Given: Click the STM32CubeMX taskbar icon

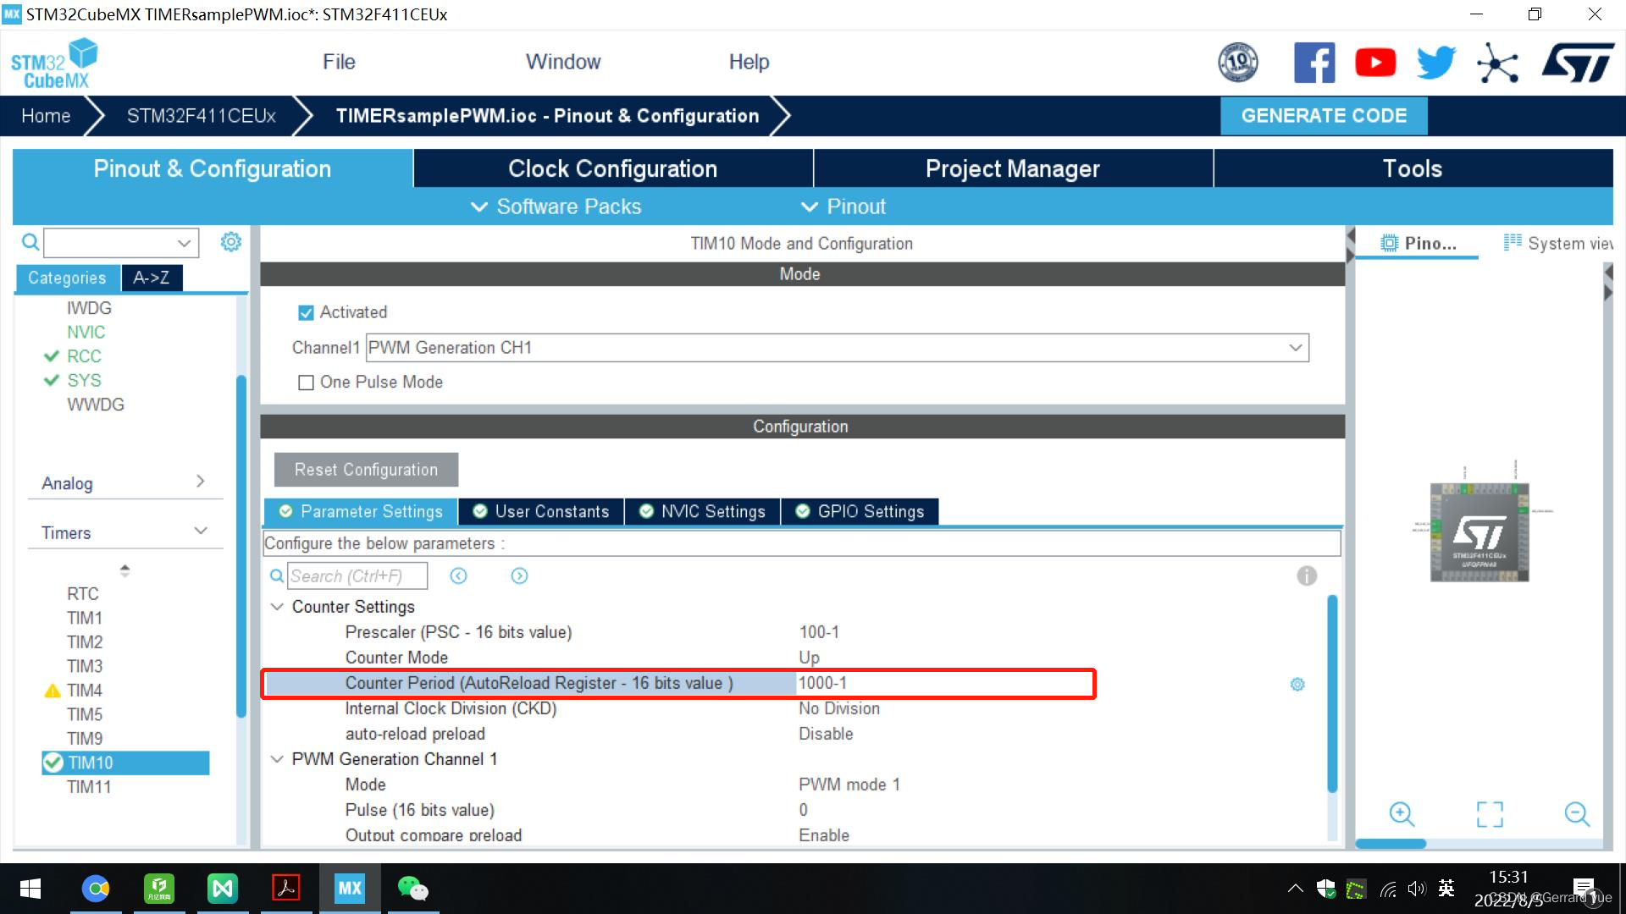Looking at the screenshot, I should pos(350,889).
